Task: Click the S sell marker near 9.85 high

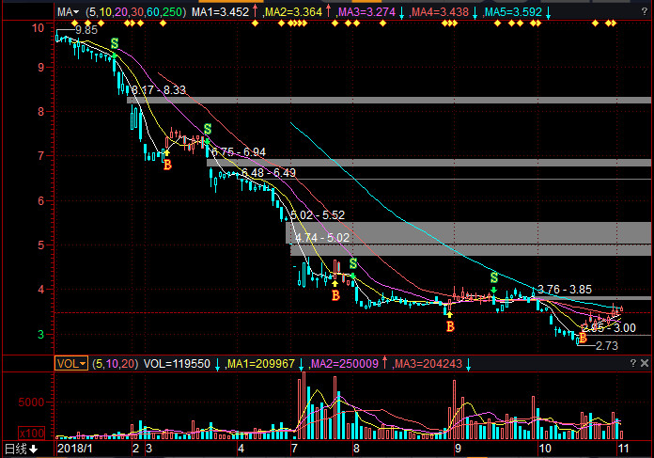Action: tap(116, 44)
